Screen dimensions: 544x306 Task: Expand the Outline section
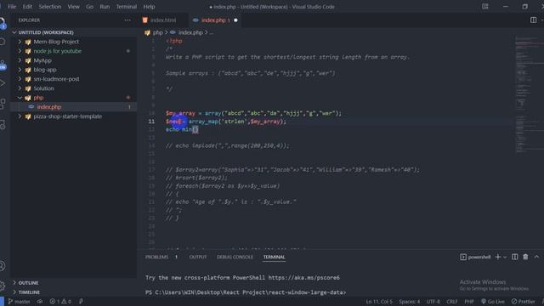(28, 283)
